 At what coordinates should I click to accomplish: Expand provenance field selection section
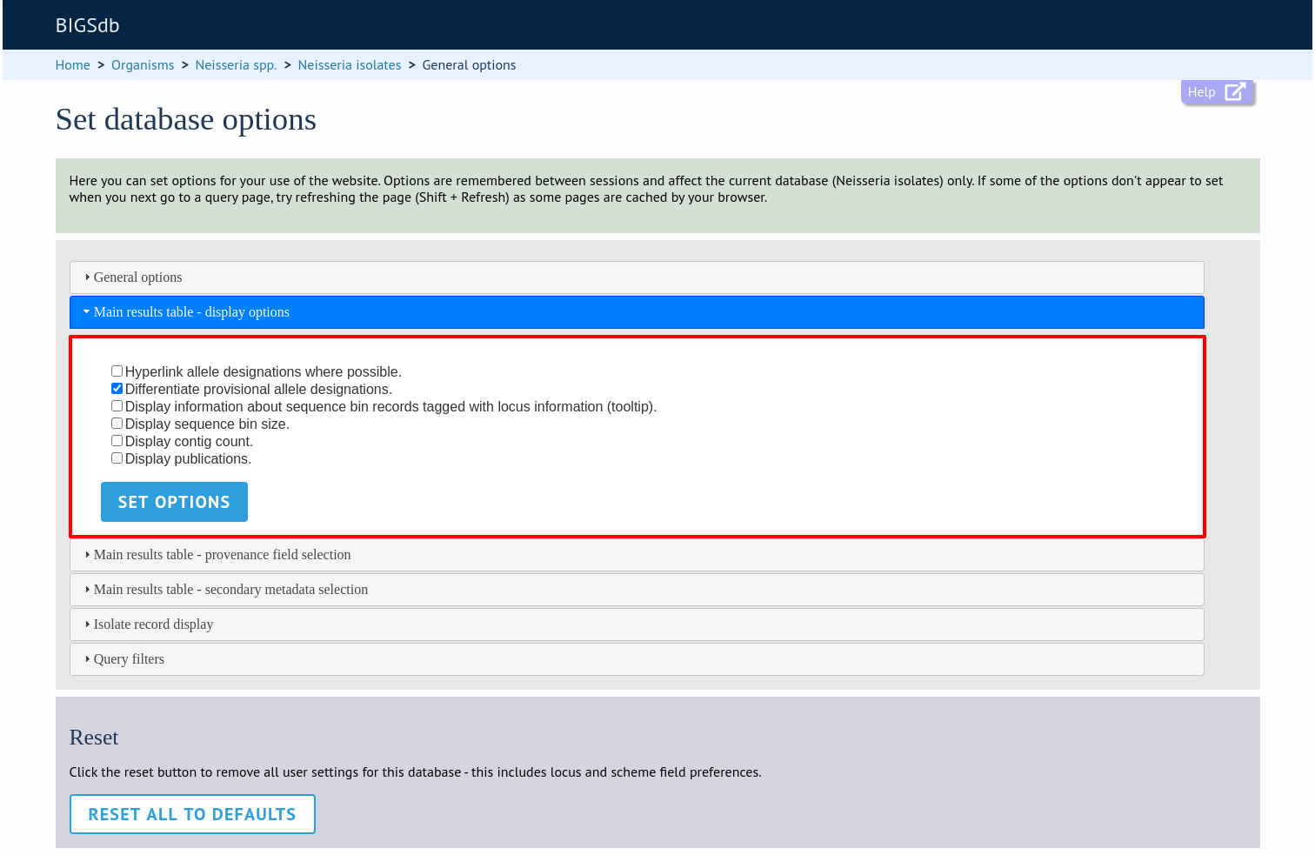637,555
